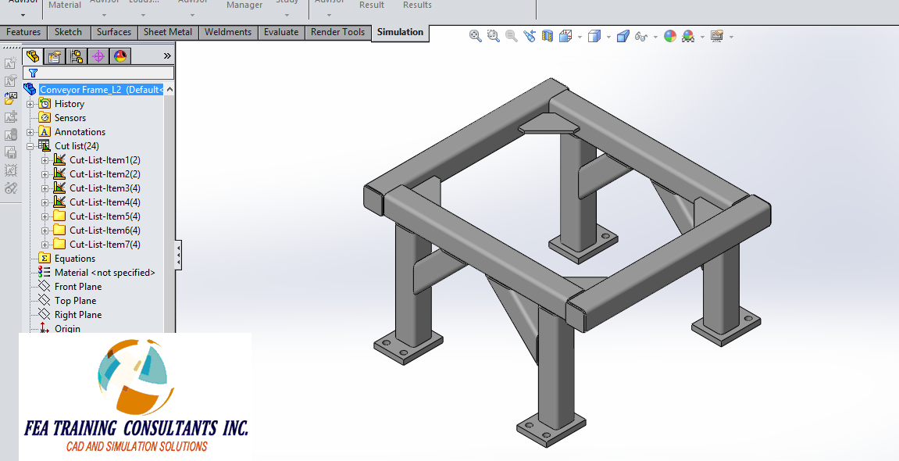Click the Conveyor Frame_L2 part icon
Screen dimensions: 899x461
(x=30, y=89)
